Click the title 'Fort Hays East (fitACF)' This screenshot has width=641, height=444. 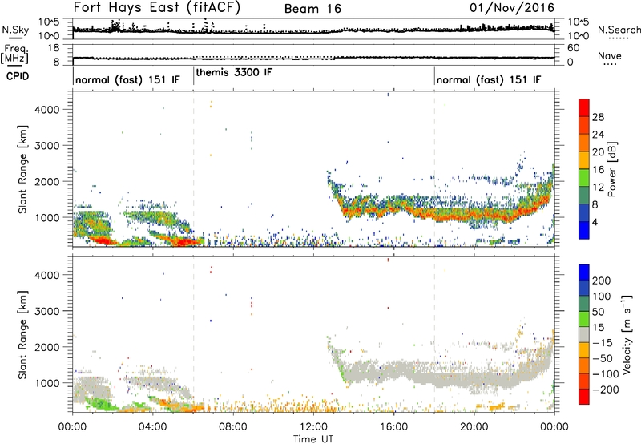pyautogui.click(x=156, y=8)
